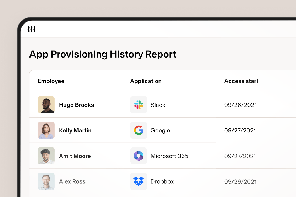Click the Slack application icon

point(139,105)
